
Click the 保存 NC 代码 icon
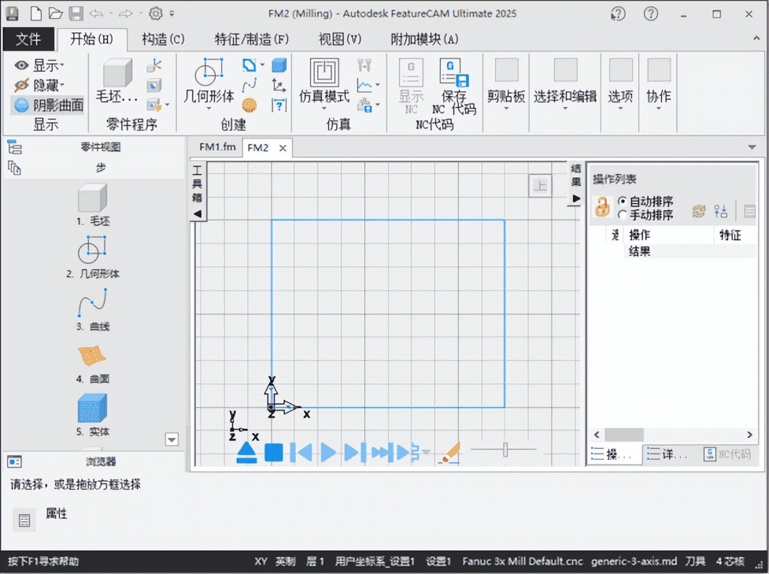click(x=454, y=74)
